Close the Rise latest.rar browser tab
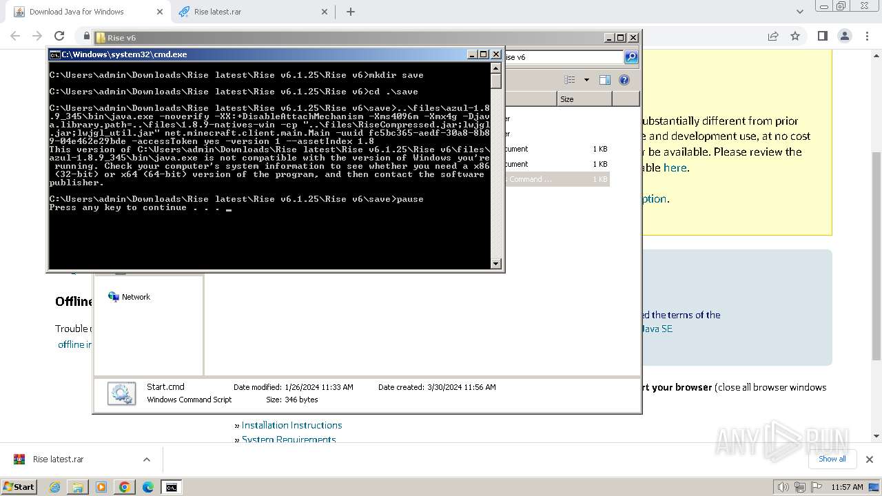 [325, 12]
